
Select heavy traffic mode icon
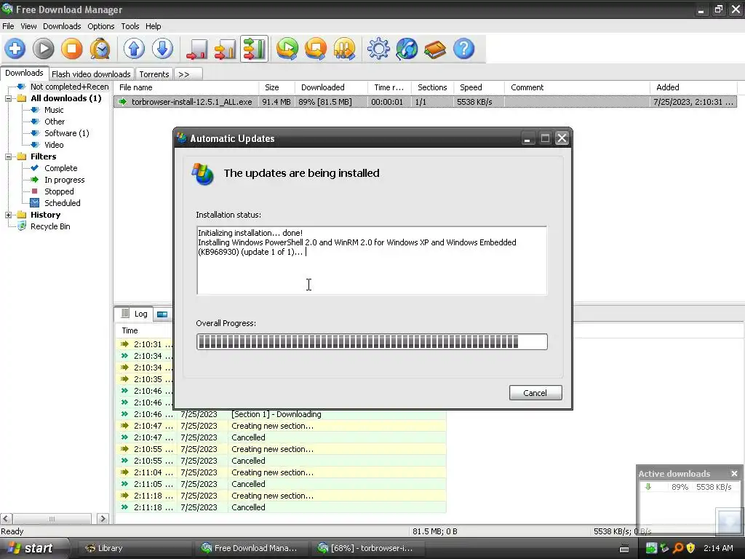[x=254, y=49]
